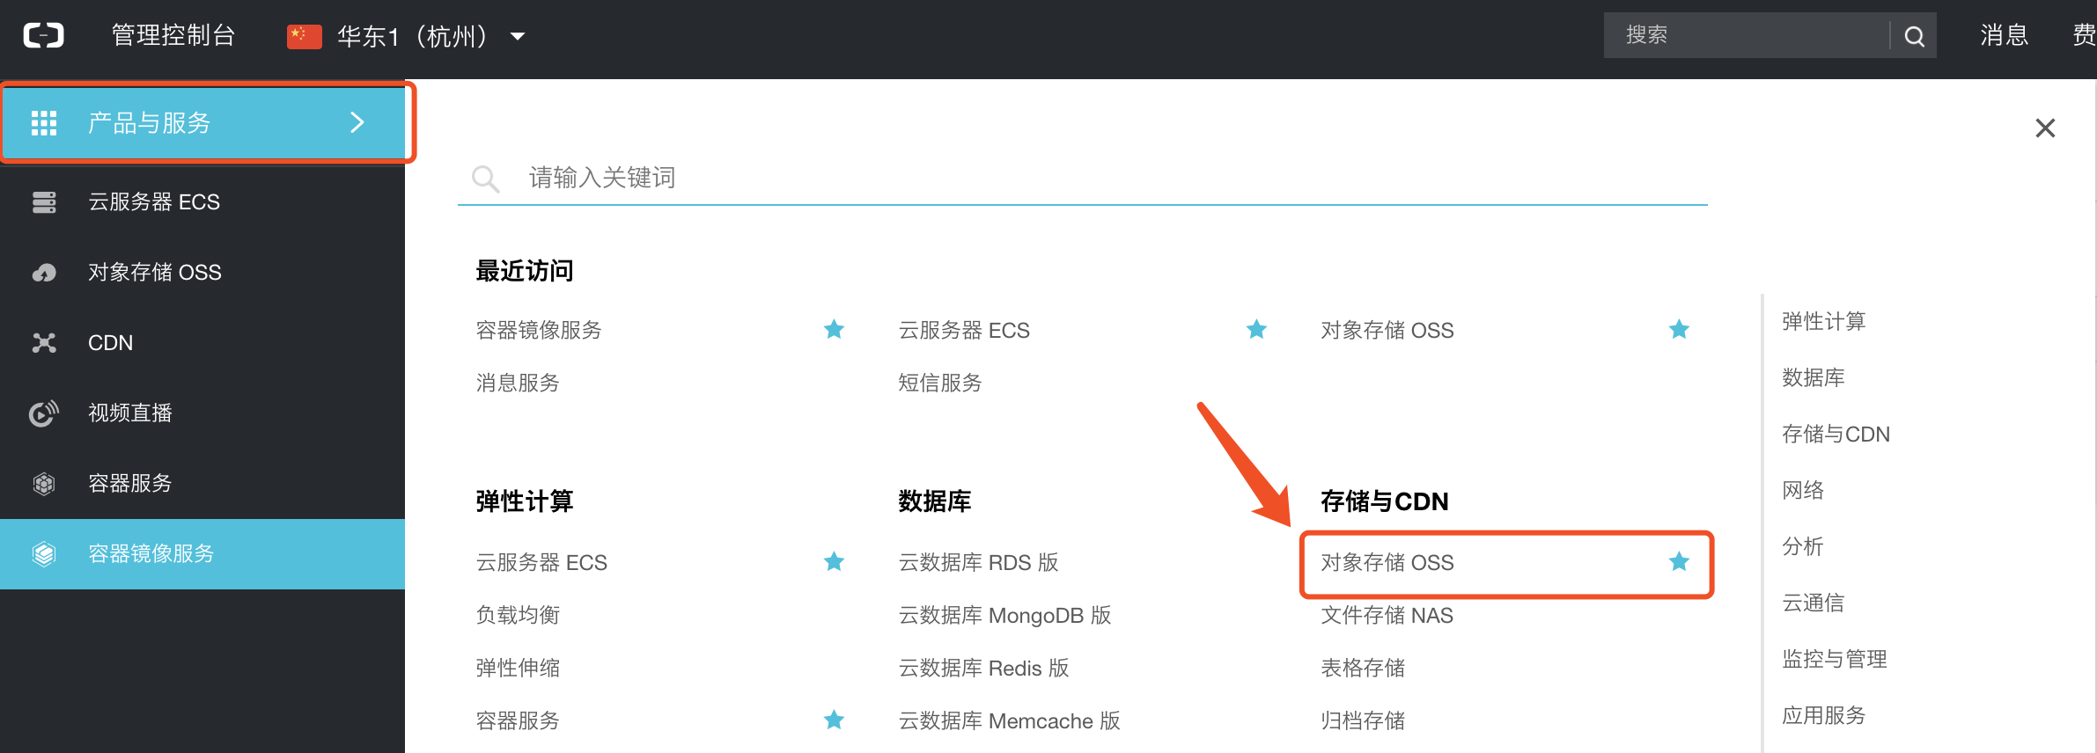Open 云服务器 ECS under 弹性计算
The height and width of the screenshot is (753, 2097).
click(x=541, y=562)
